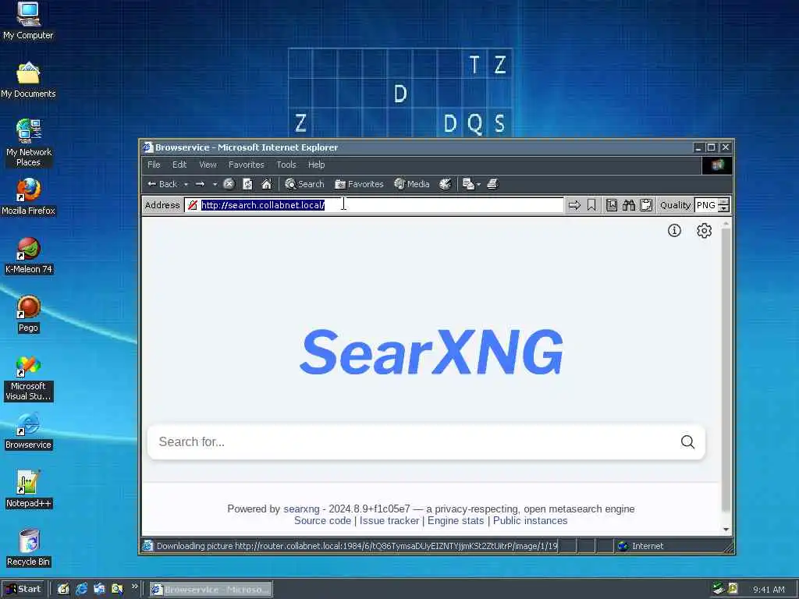
Task: Select the My Documents desktop icon
Action: click(28, 80)
